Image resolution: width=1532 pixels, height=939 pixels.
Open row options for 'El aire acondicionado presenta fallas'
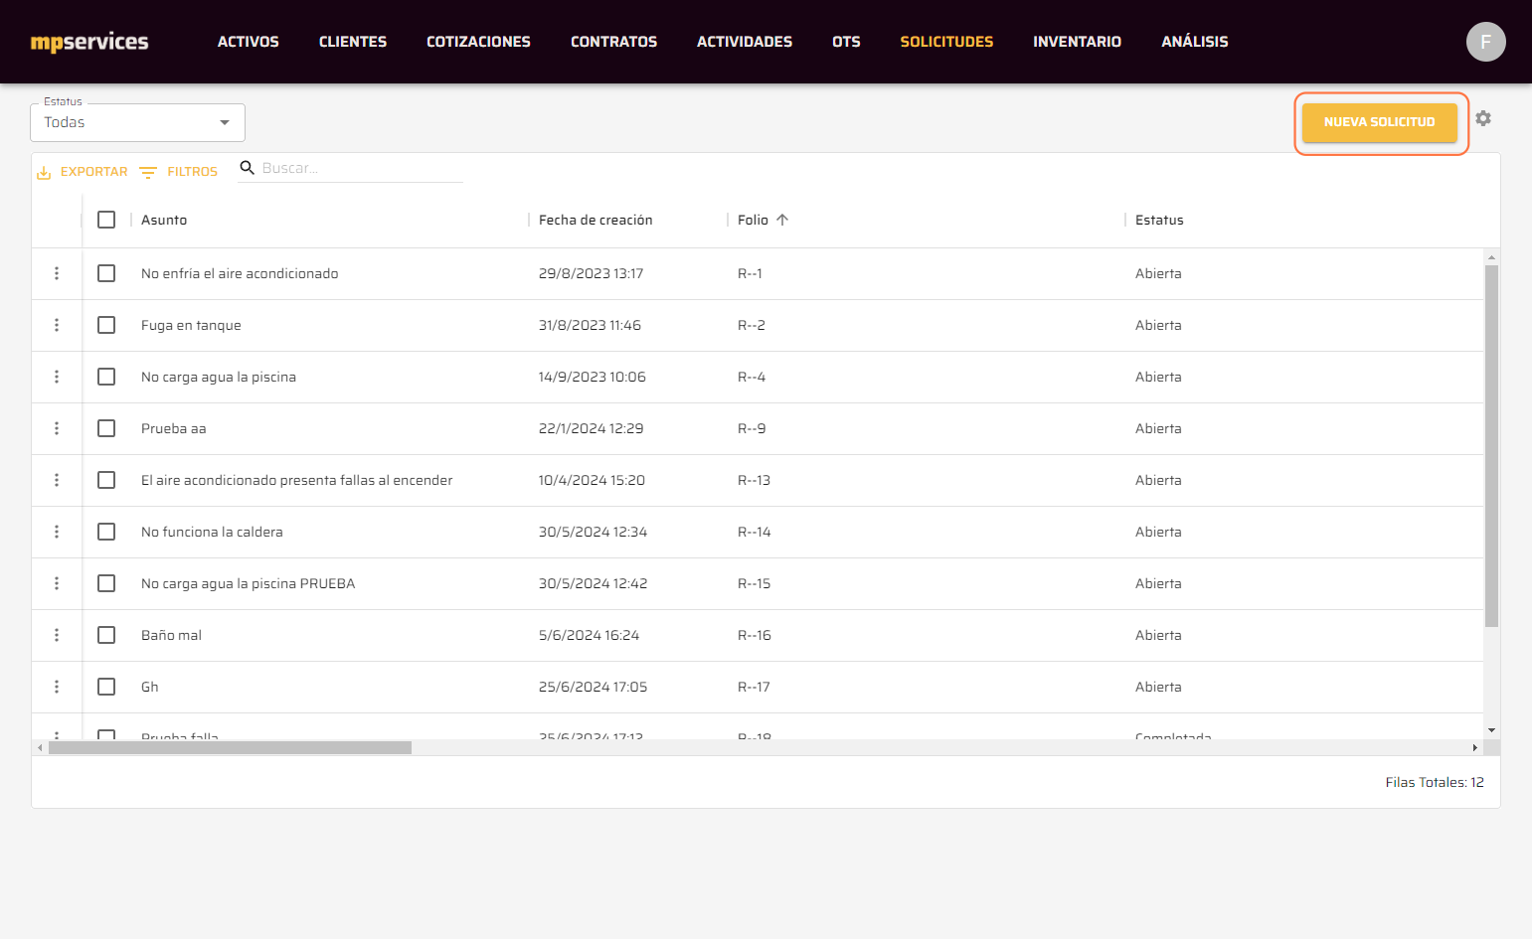click(x=57, y=480)
